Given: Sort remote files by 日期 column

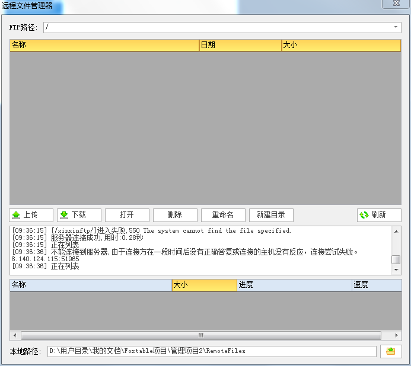Looking at the screenshot, I should (240, 45).
